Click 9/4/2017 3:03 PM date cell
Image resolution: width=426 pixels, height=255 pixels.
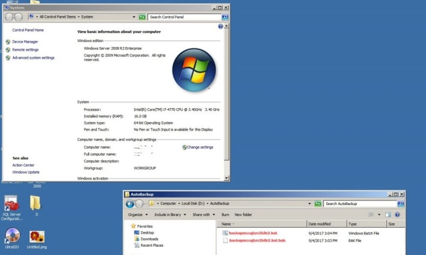323,241
